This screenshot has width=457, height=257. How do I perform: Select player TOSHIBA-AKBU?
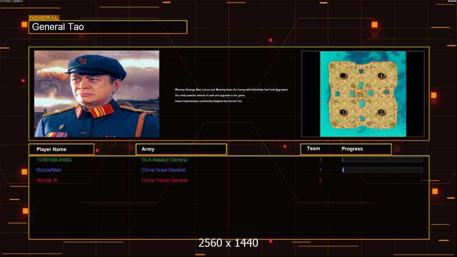point(54,160)
